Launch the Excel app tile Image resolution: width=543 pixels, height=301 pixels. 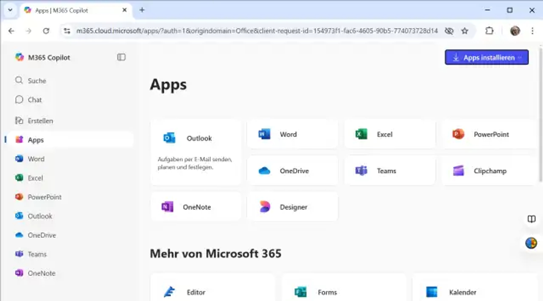tap(390, 134)
